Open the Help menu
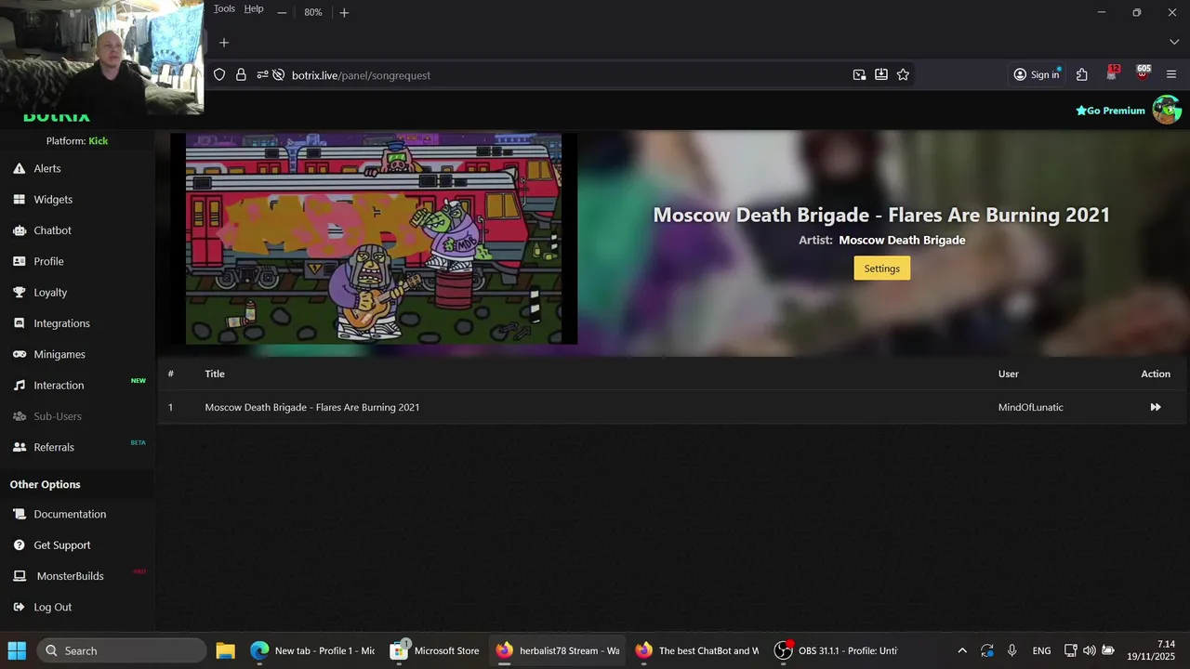Screen dimensions: 1190x669 tap(254, 8)
